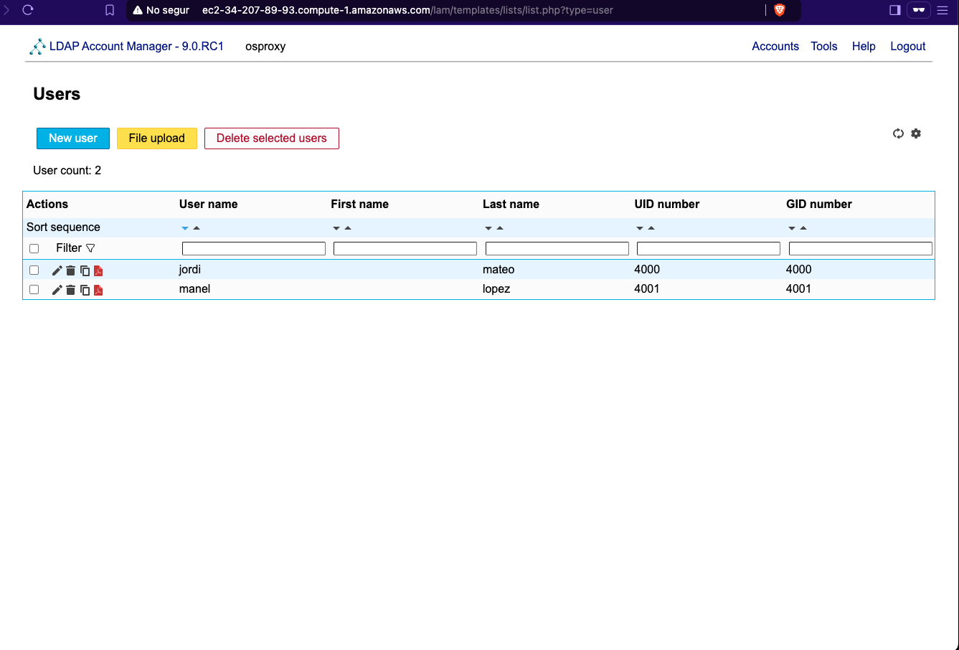Click the filter funnel icon
The height and width of the screenshot is (650, 959).
[90, 248]
